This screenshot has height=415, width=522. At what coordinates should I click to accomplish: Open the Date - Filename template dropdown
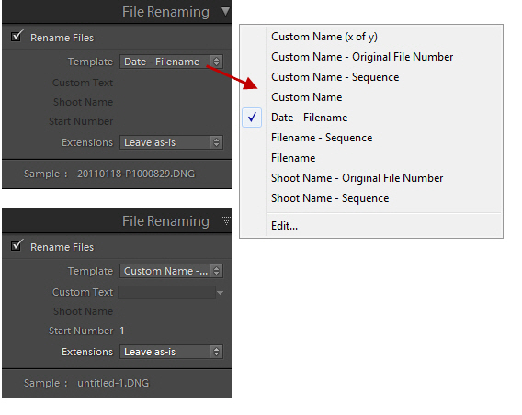click(x=171, y=62)
